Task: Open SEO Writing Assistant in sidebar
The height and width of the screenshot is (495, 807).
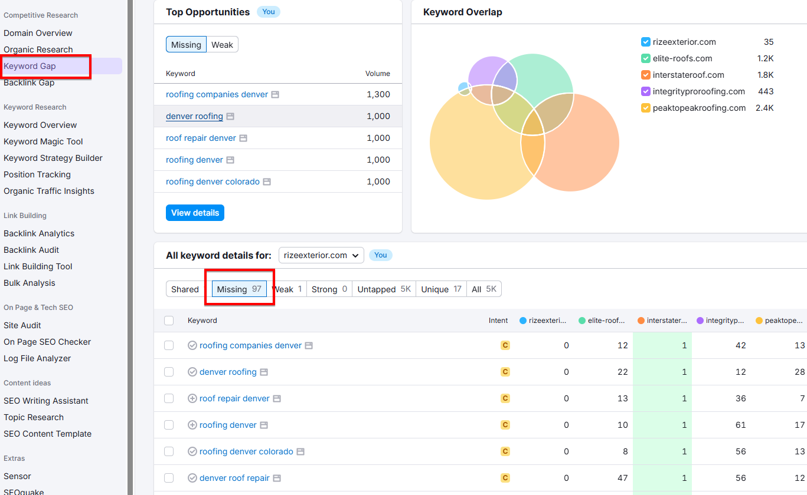Action: point(46,401)
